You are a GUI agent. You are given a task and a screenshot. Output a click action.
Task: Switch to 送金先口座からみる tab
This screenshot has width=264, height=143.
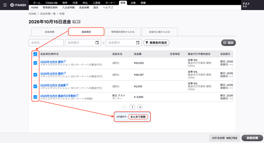(160, 32)
